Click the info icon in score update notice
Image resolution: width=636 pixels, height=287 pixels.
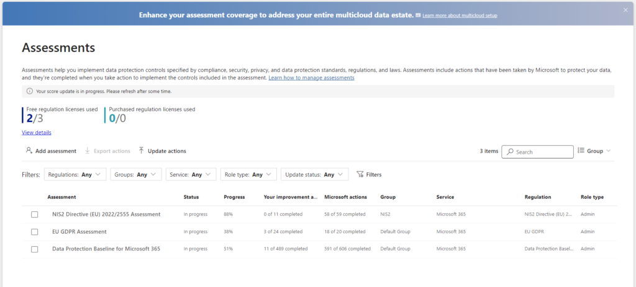pos(30,91)
